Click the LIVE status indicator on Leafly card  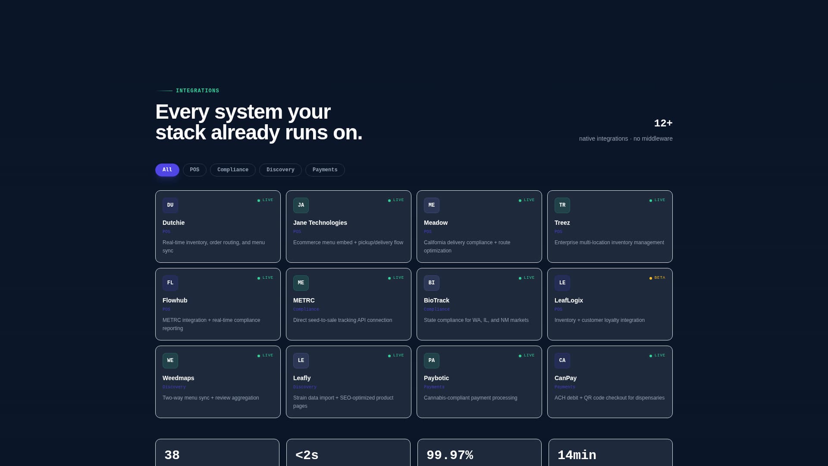pos(396,356)
